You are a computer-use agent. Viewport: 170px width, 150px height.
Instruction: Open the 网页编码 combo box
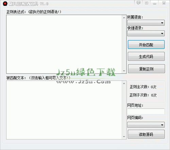coord(146,125)
